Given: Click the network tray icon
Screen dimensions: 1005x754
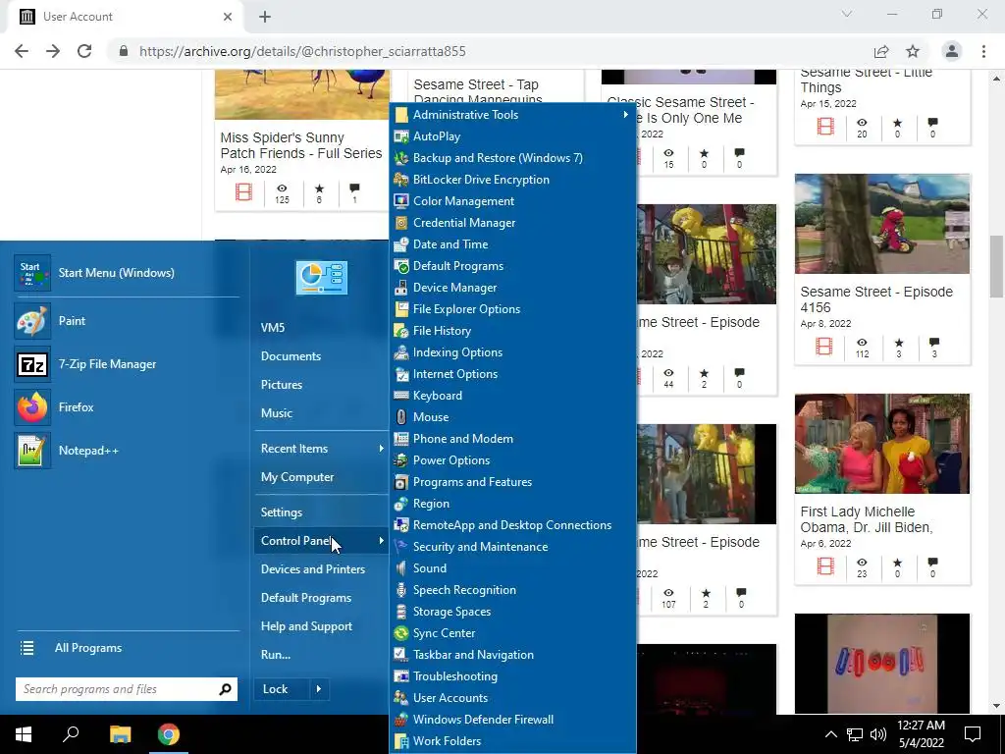Looking at the screenshot, I should point(855,734).
